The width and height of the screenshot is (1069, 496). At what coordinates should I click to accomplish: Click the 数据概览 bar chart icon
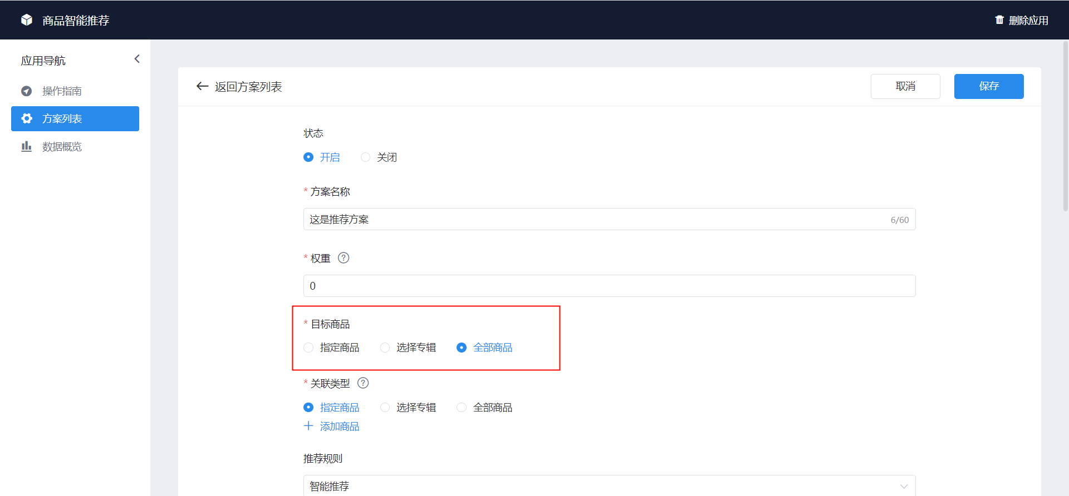[26, 146]
